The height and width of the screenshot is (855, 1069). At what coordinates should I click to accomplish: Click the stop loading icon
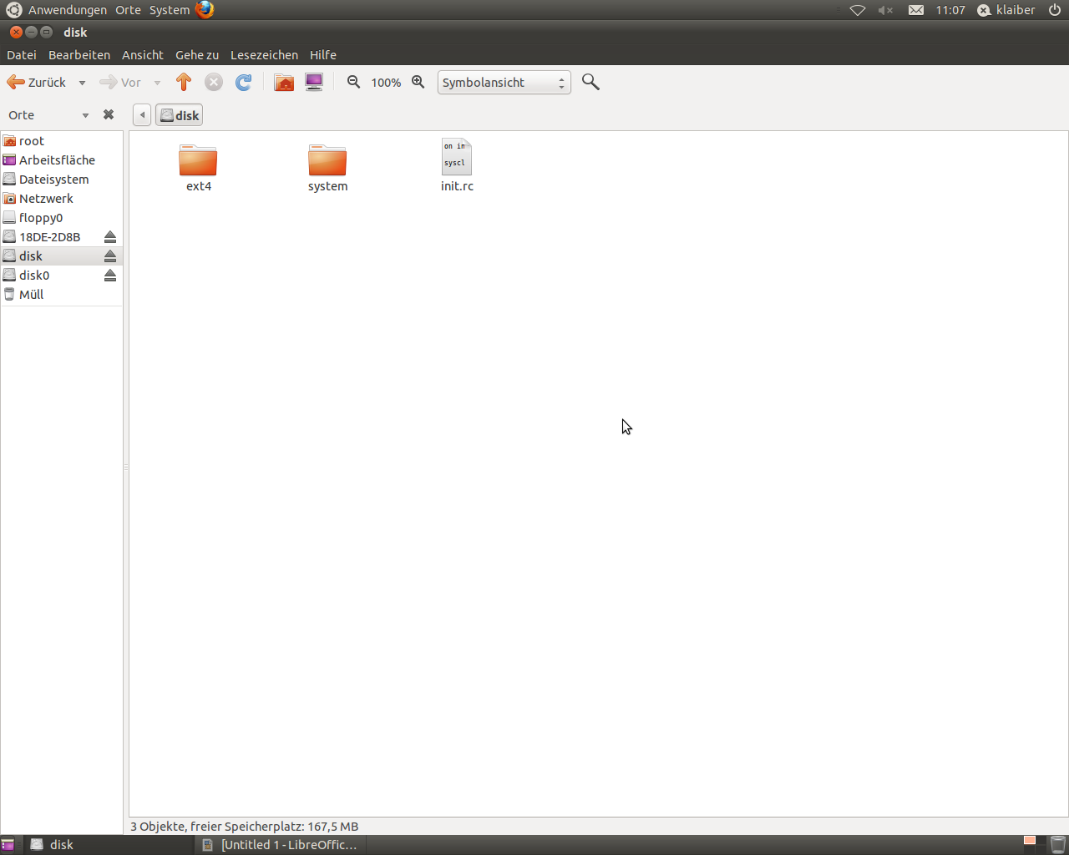pyautogui.click(x=214, y=82)
